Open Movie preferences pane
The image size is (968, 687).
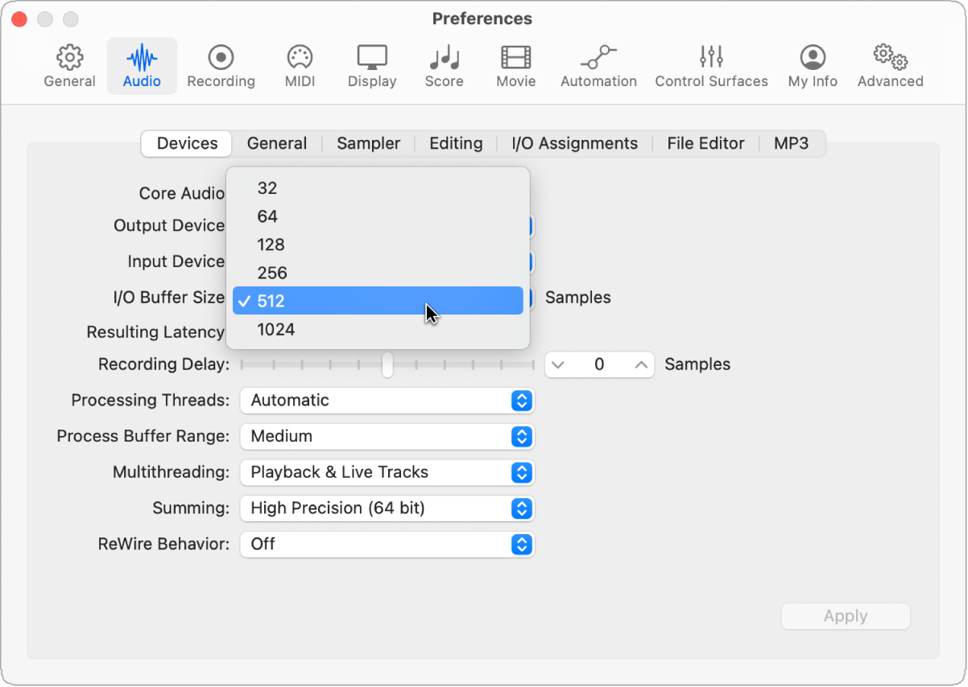(516, 66)
